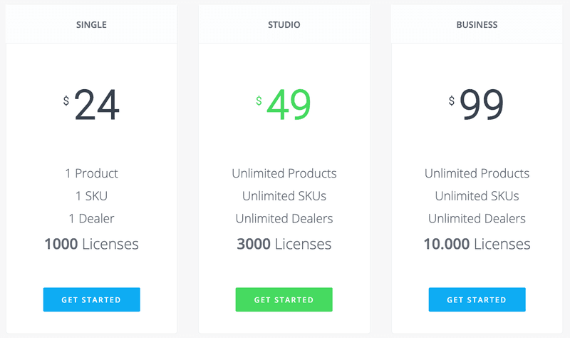The image size is (570, 338).
Task: Select the STUDIO plan header
Action: [284, 25]
